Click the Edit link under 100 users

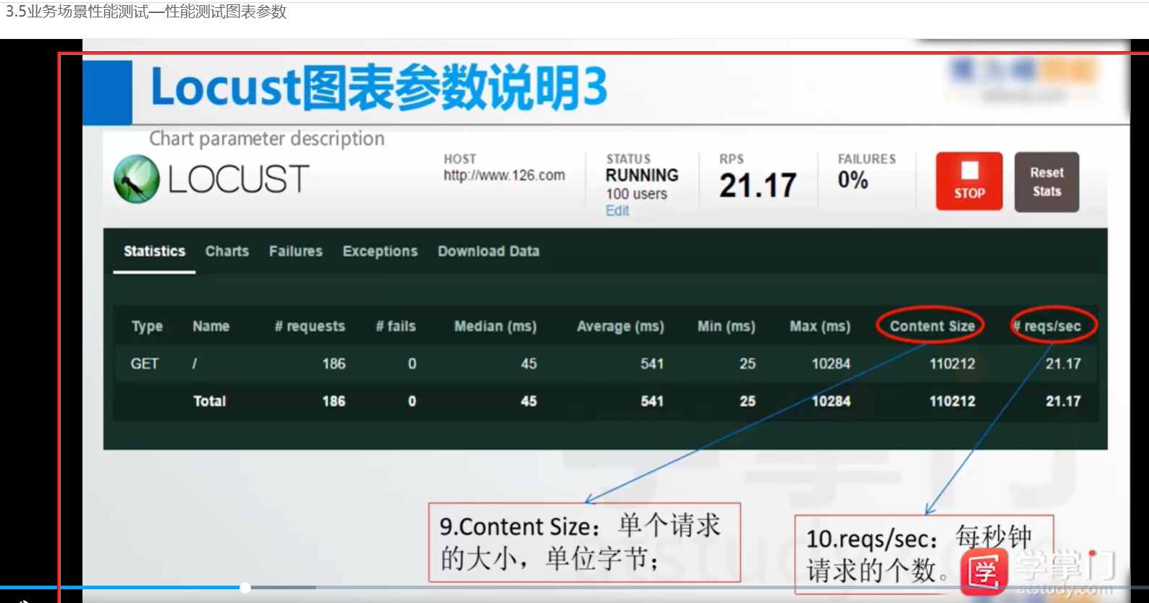pos(617,210)
